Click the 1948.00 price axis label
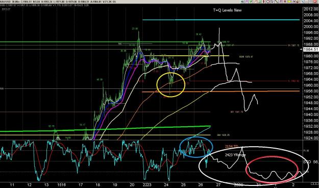 click(311, 103)
